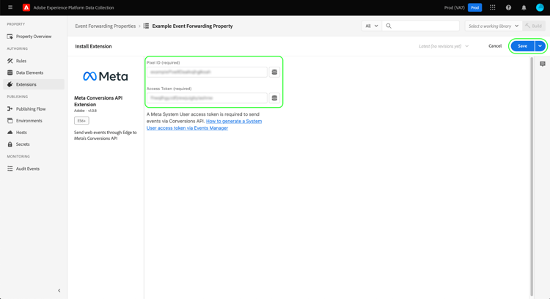Click the Install Extension heading

point(93,46)
